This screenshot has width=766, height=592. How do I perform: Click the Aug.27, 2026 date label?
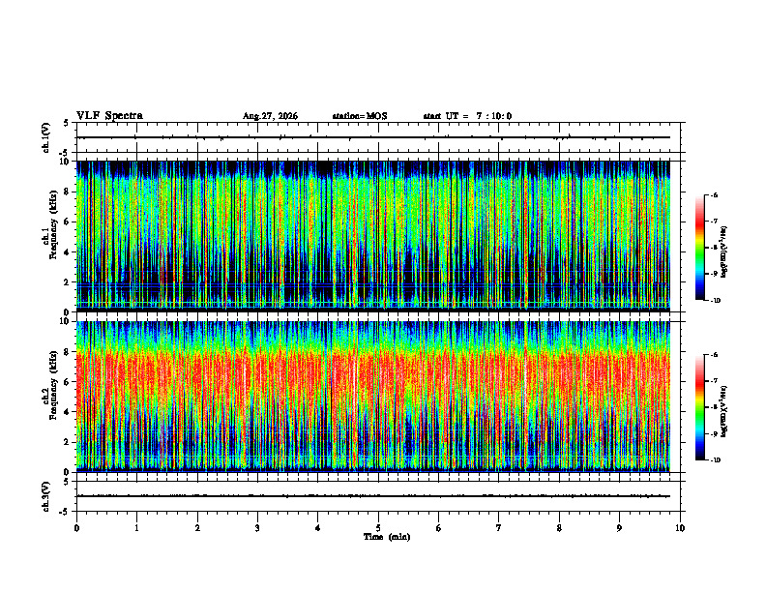[270, 116]
